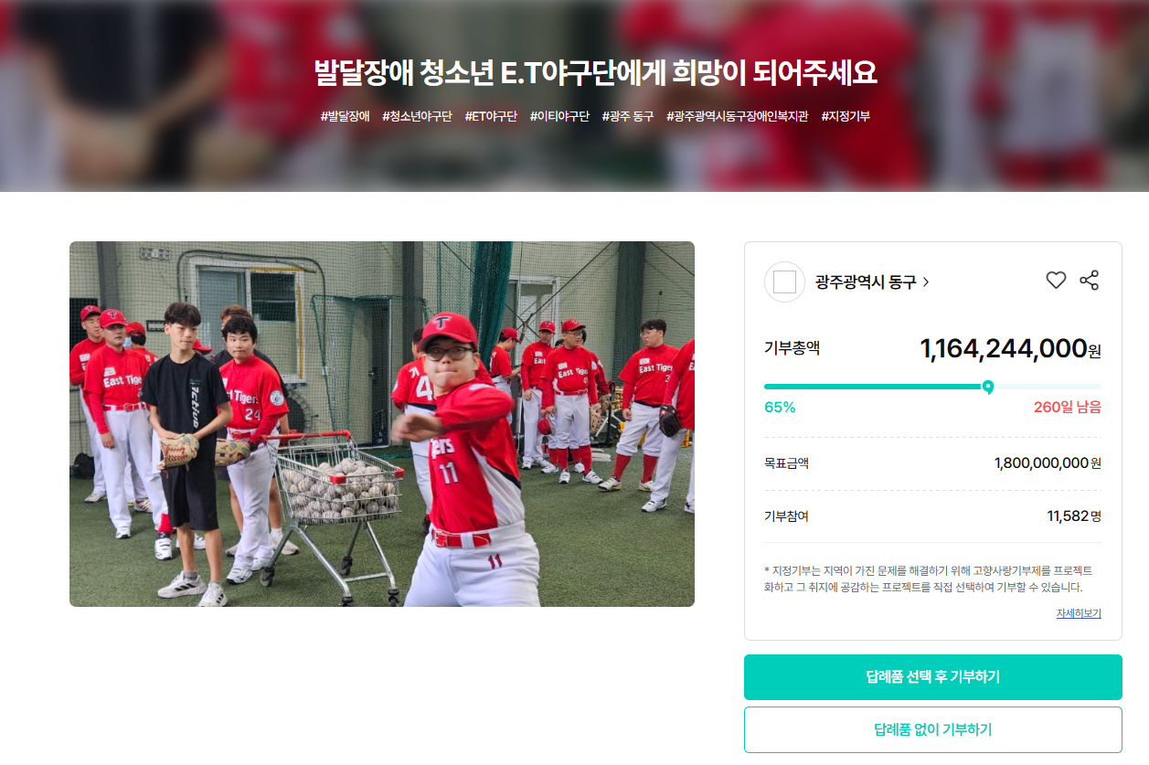The height and width of the screenshot is (765, 1149).
Task: Open the 자세히보기 details link
Action: tap(1079, 613)
